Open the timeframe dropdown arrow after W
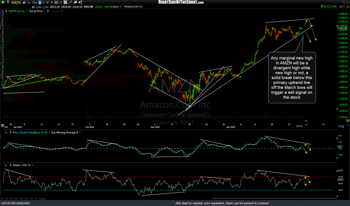 click(51, 3)
